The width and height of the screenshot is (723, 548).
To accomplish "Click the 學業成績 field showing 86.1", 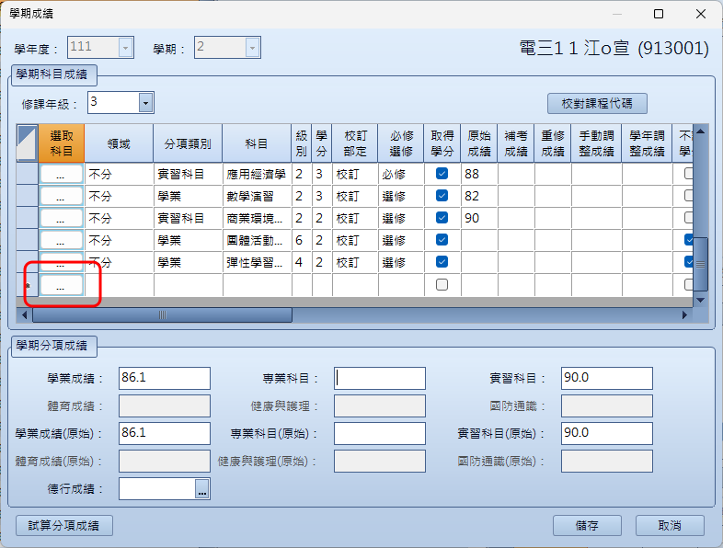I will [165, 379].
